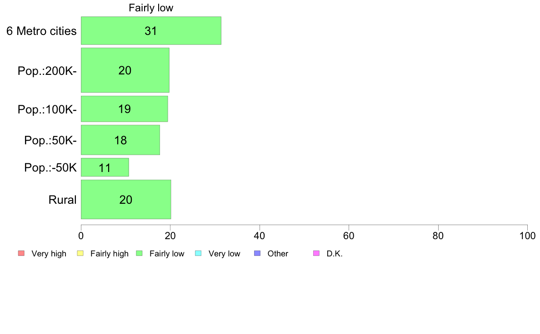The width and height of the screenshot is (540, 334).
Task: Select the Pop.:100K- bar labeled 19
Action: click(x=125, y=109)
